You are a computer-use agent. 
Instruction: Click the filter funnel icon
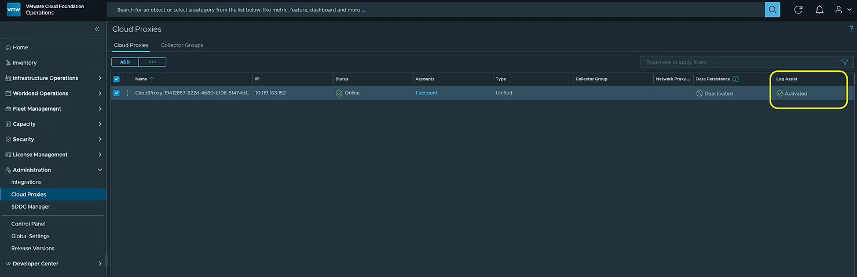(x=844, y=62)
